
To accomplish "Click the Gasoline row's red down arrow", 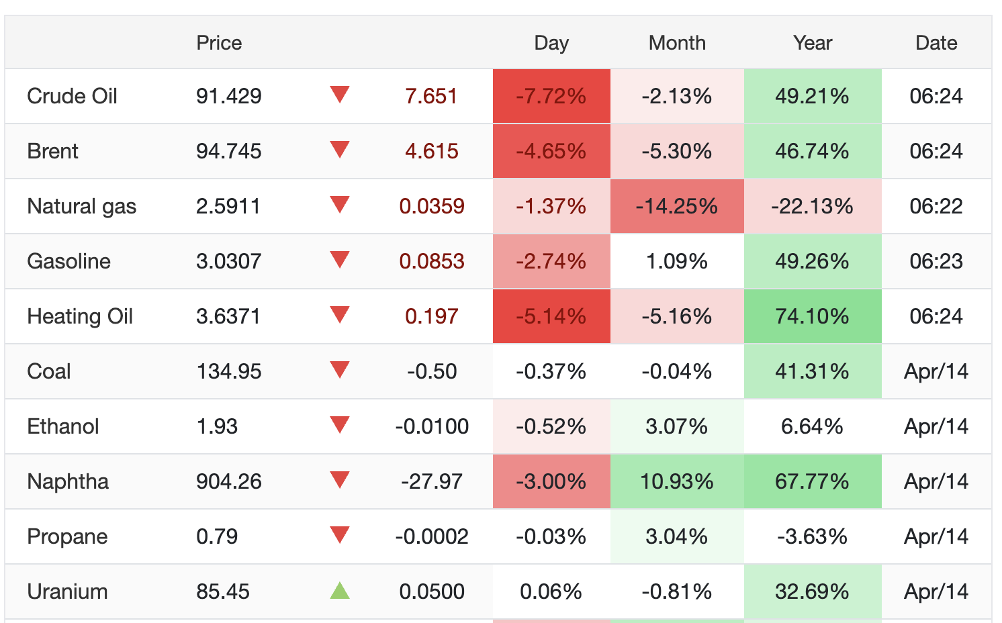I will [x=340, y=260].
